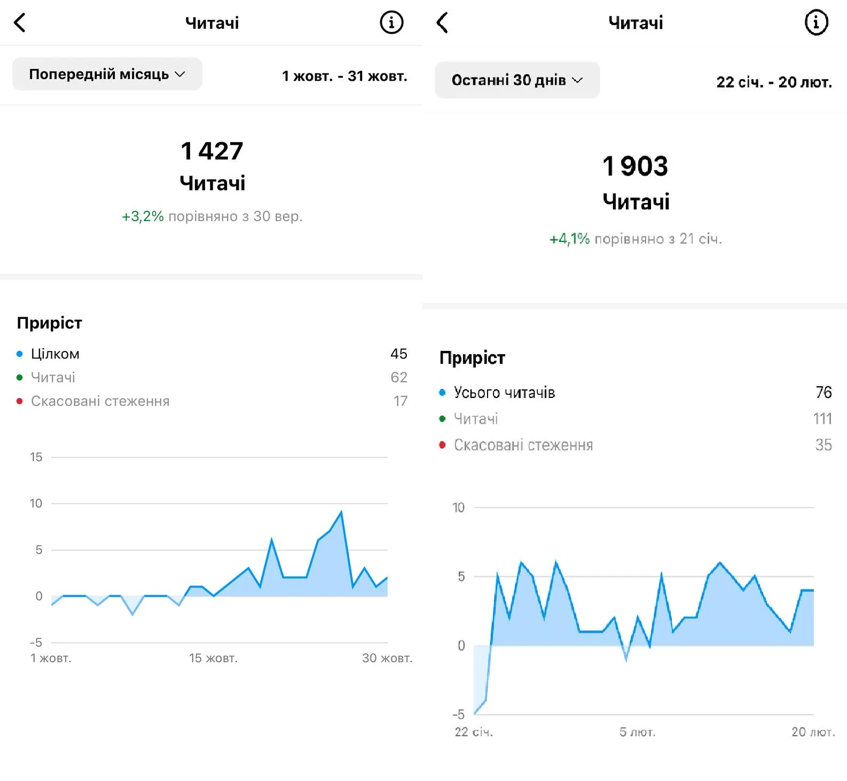The height and width of the screenshot is (781, 847).
Task: Tap the 1 жовт. axis label
Action: pyautogui.click(x=51, y=658)
